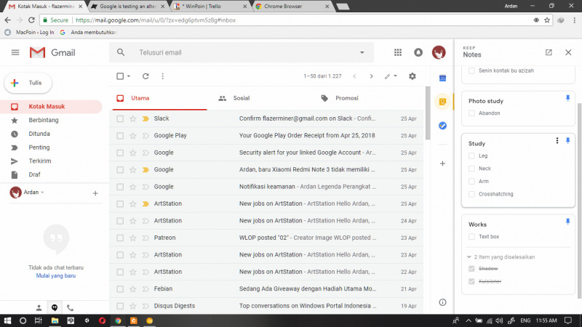582x327 pixels.
Task: Open Hangouts contacts tab icon
Action: tap(39, 307)
